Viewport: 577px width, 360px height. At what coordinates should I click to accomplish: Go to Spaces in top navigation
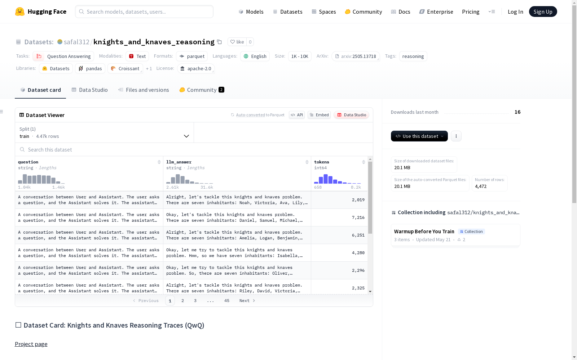click(324, 12)
